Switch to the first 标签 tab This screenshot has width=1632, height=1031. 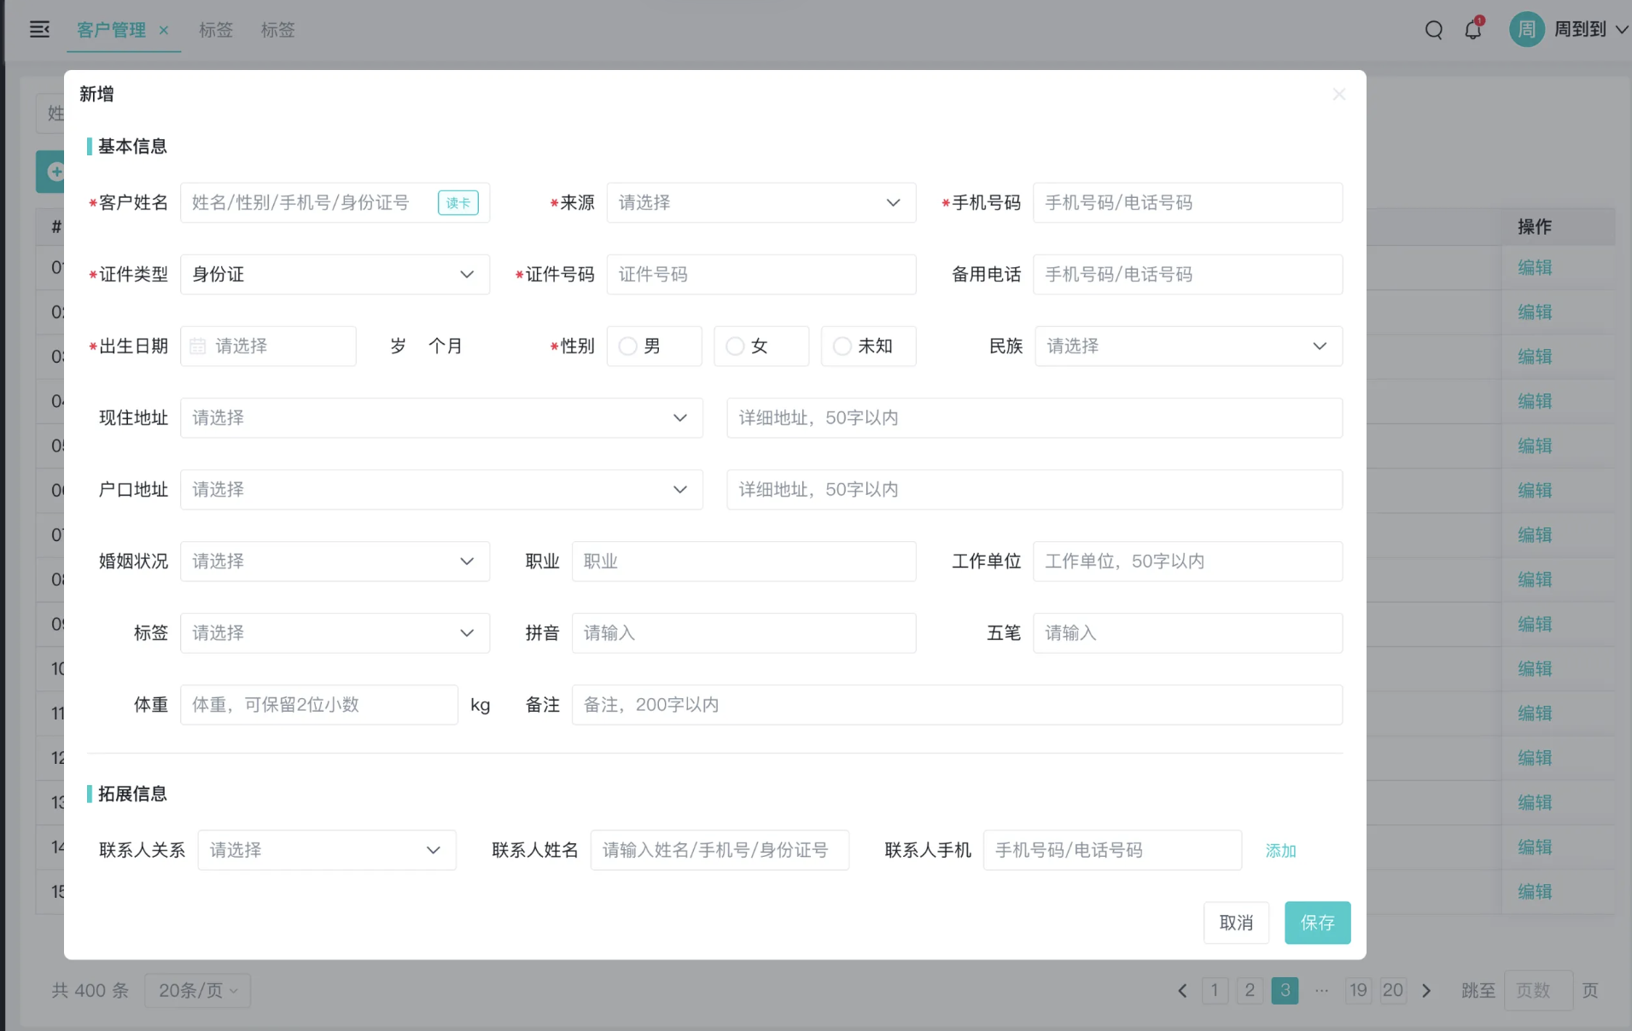click(216, 30)
